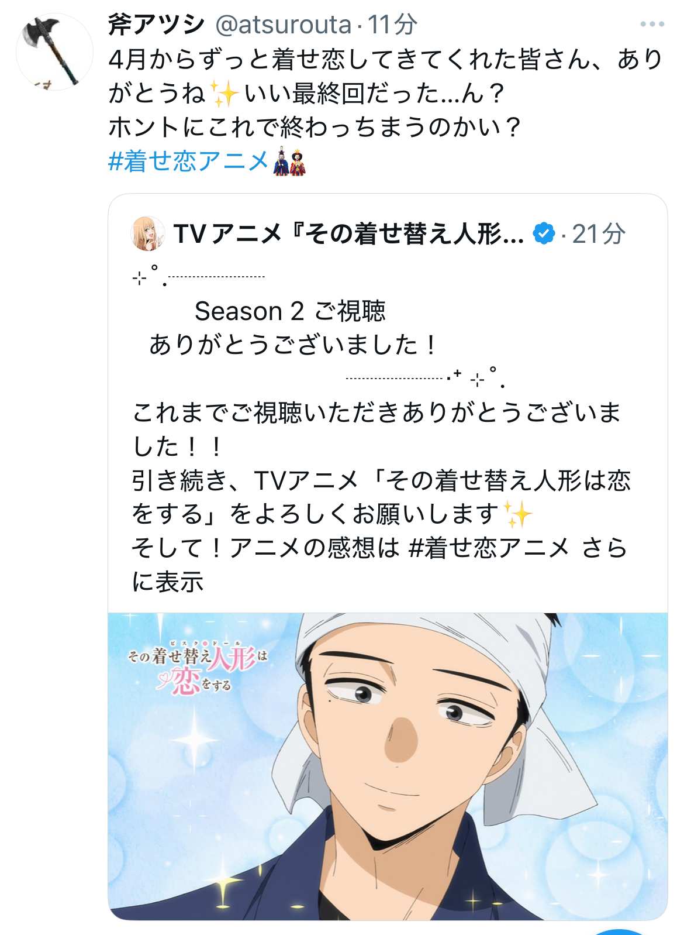Click the 11分 tweet timestamp
This screenshot has width=684, height=935.
pos(392,25)
